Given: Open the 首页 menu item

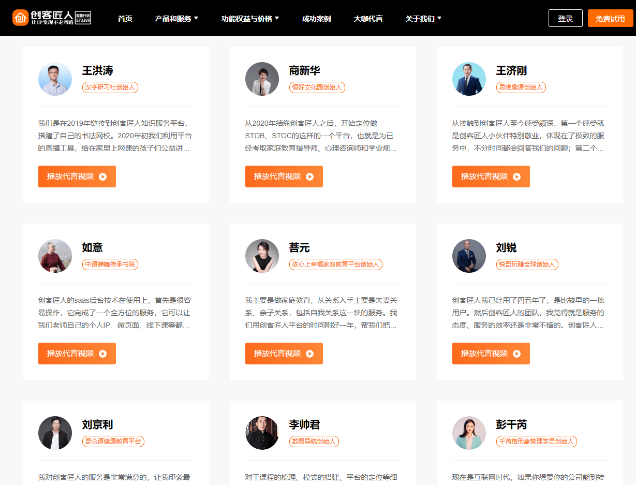Looking at the screenshot, I should [x=125, y=19].
